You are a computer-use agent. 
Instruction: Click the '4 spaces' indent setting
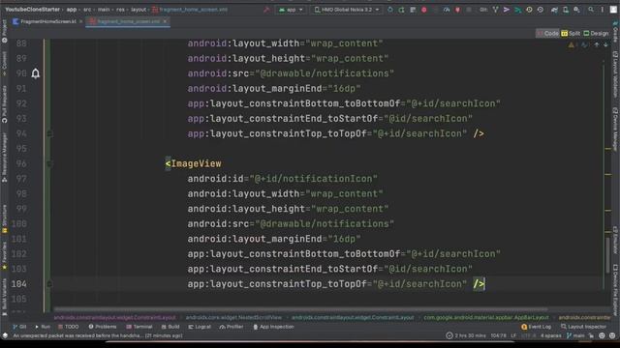pyautogui.click(x=551, y=335)
